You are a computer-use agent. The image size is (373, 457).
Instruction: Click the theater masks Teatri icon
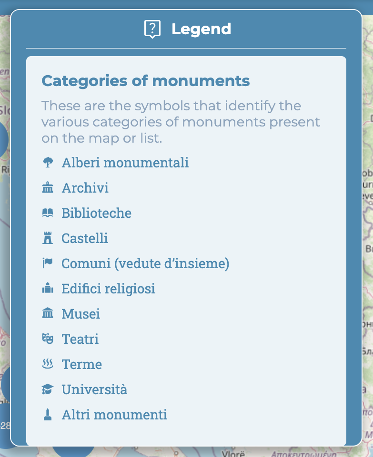(48, 339)
